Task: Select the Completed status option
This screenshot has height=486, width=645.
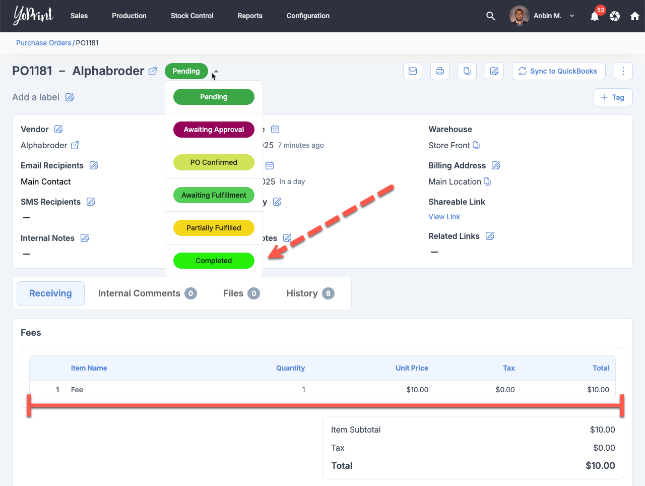Action: pyautogui.click(x=214, y=261)
